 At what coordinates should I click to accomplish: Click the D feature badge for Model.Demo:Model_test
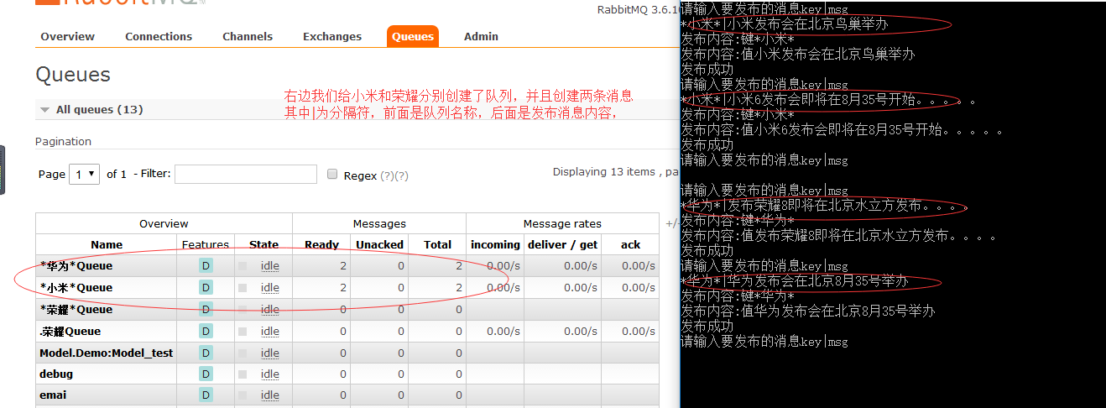pyautogui.click(x=206, y=353)
